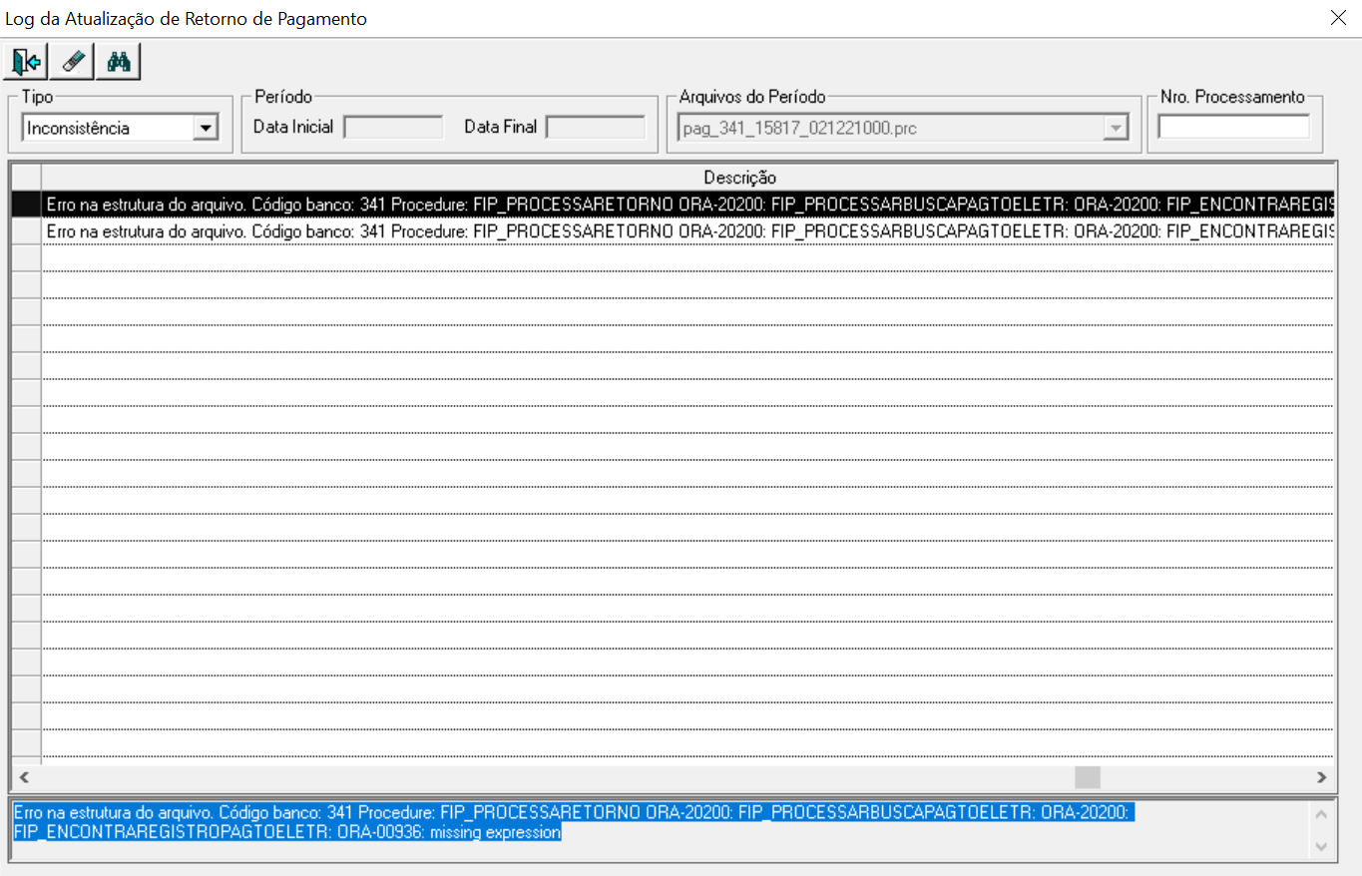
Task: Click the Data Final date field
Action: (596, 127)
